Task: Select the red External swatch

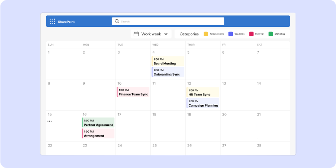Action: pyautogui.click(x=251, y=34)
